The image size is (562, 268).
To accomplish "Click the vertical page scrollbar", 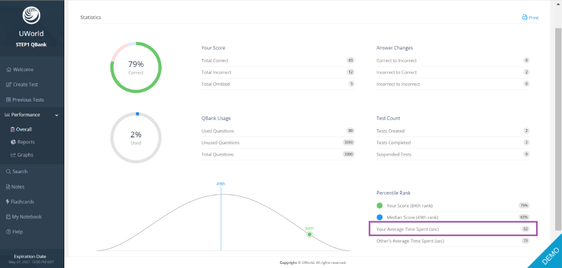I will coord(559,129).
